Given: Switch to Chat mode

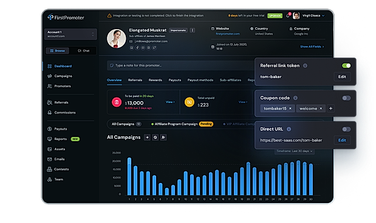Looking at the screenshot, I should [83, 51].
